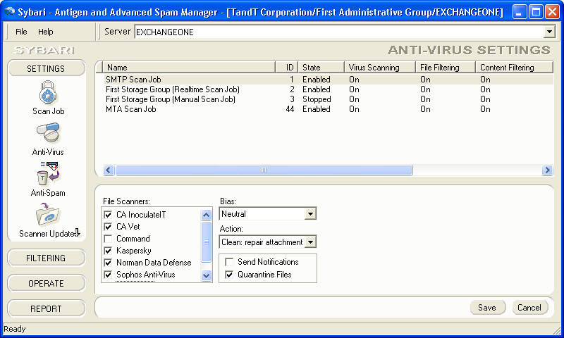Viewport: 564px width, 338px height.
Task: Toggle Sophos Anti-Virus checkbox
Action: pyautogui.click(x=108, y=275)
